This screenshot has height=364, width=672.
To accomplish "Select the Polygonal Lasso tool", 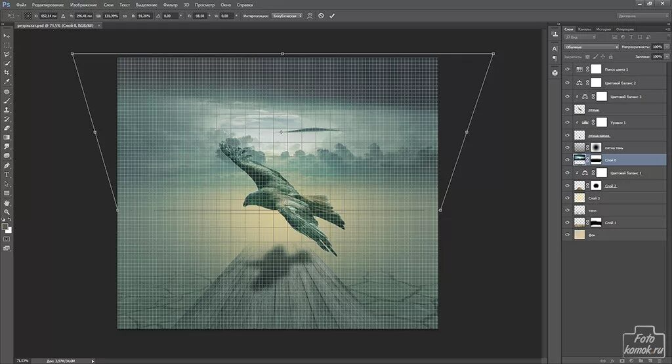I will [x=7, y=54].
